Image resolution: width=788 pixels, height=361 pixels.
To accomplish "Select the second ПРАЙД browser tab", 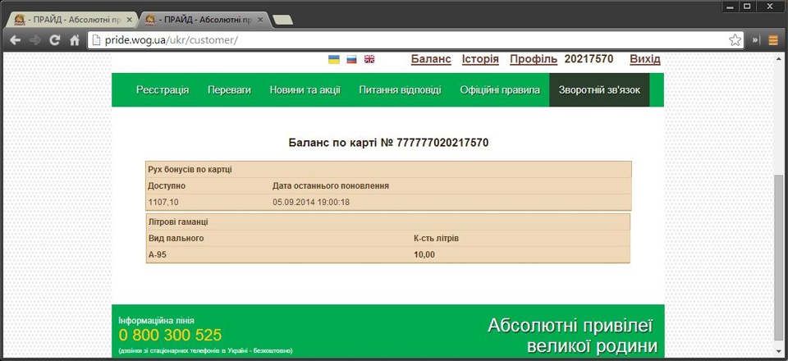I will point(204,20).
